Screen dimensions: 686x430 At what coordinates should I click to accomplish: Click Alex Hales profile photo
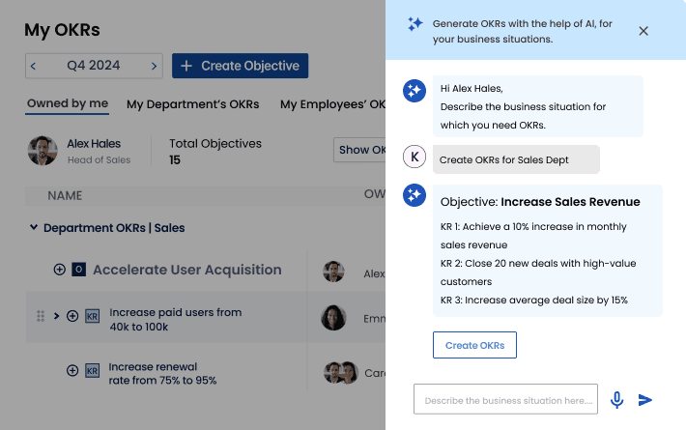pos(43,151)
